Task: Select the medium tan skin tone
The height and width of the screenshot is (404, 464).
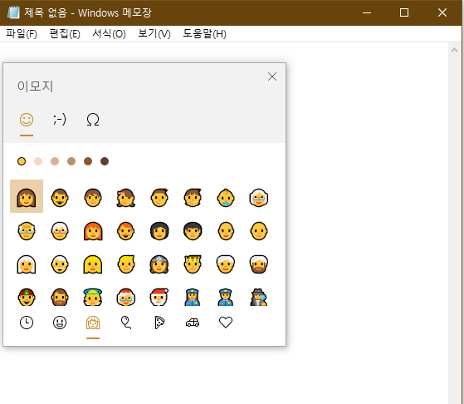Action: pos(71,161)
